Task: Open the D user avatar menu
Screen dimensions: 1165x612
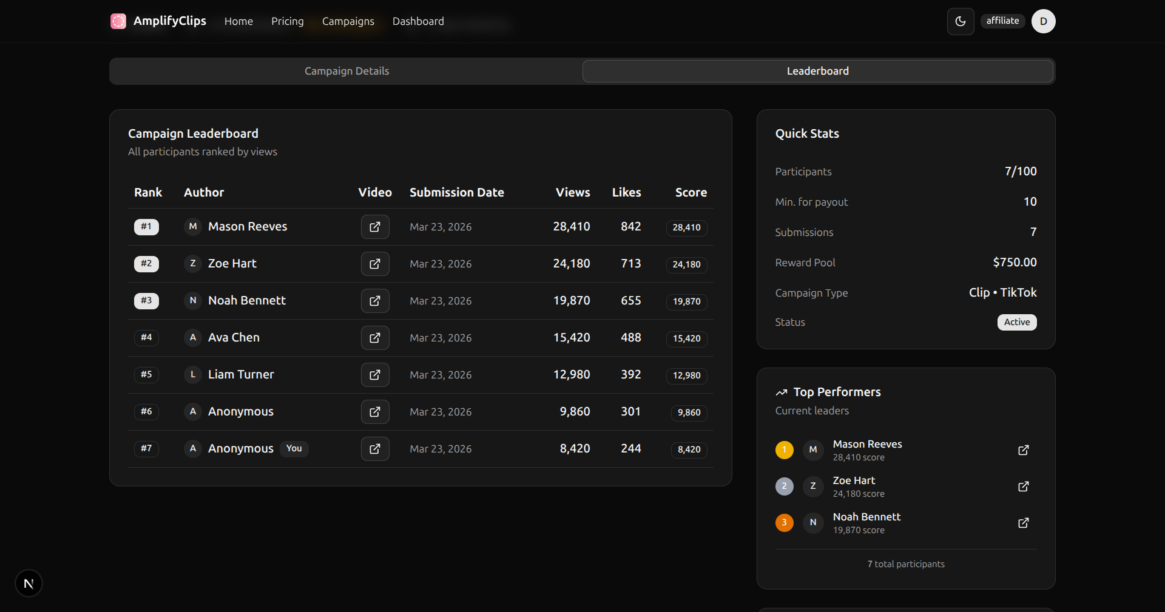Action: [1044, 21]
